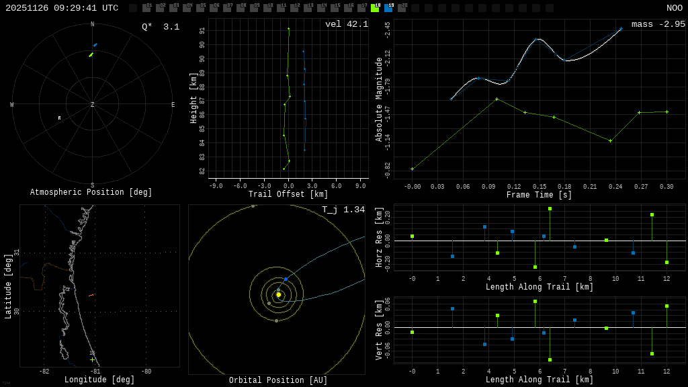Screen dimensions: 688x387
Task: Click the T_j 1.34 value
Action: pos(343,210)
